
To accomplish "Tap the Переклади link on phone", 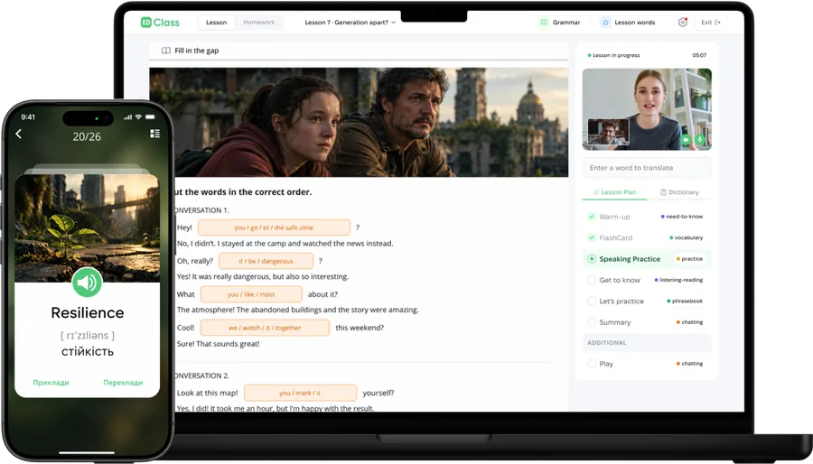I will click(x=123, y=383).
